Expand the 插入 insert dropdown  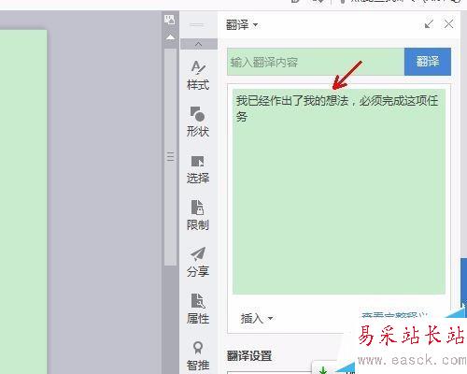[257, 318]
